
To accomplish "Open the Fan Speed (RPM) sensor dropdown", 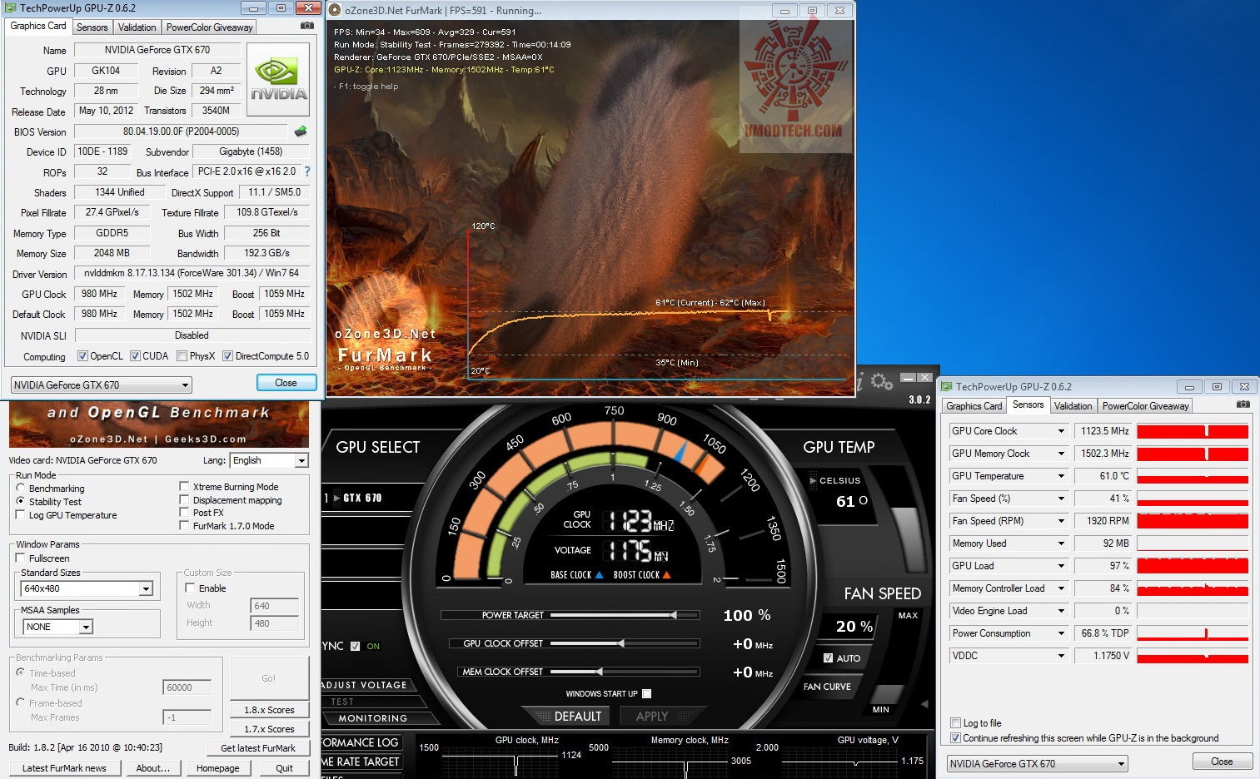I will pyautogui.click(x=1061, y=521).
